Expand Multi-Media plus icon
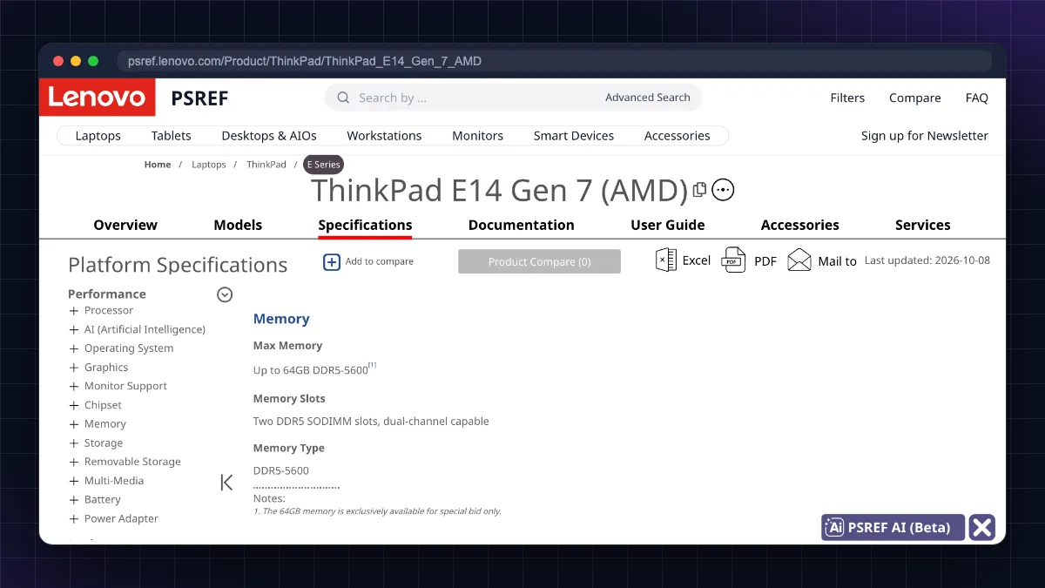Viewport: 1045px width, 588px height. [x=74, y=481]
